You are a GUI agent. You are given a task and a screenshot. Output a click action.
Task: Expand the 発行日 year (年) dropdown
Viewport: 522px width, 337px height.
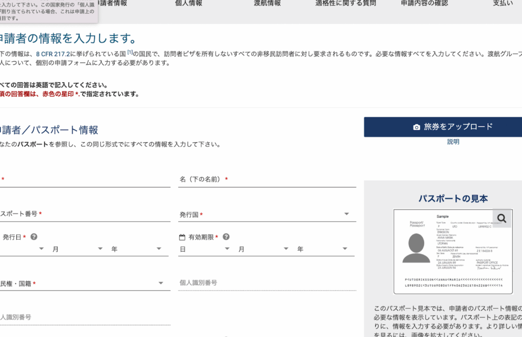[136, 249]
